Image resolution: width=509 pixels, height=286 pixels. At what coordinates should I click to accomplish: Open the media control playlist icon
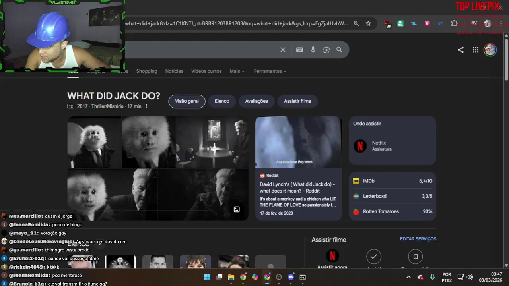(x=474, y=23)
